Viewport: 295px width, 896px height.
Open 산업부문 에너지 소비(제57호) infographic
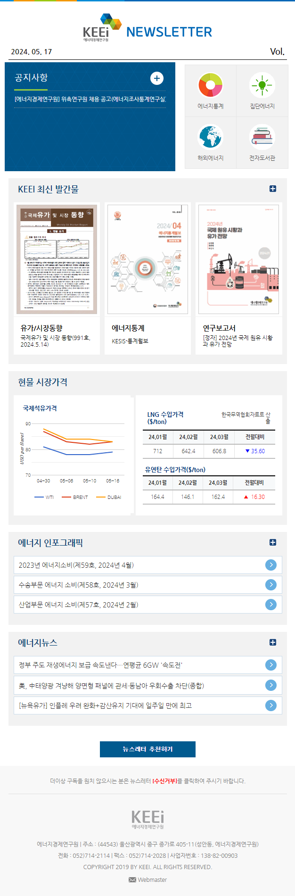coord(79,605)
